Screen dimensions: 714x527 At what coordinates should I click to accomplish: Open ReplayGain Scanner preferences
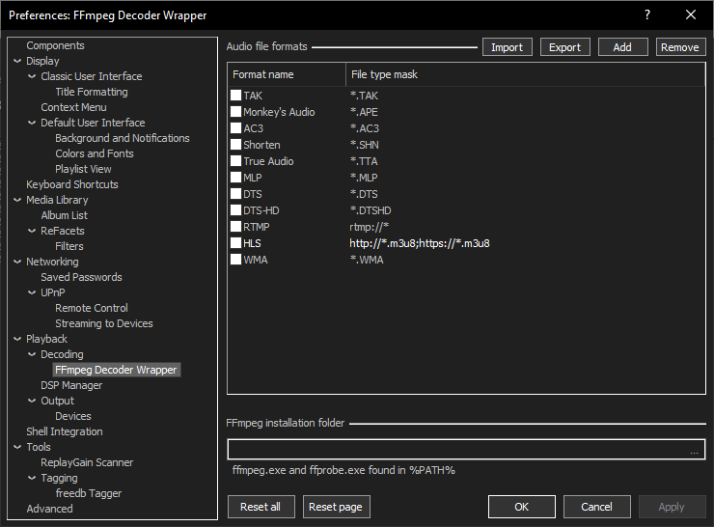87,462
